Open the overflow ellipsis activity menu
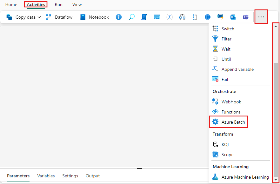Screen dimensions: 280x184 pos(261,17)
